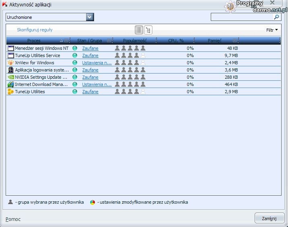Sort by Pamięć column header

coord(214,41)
